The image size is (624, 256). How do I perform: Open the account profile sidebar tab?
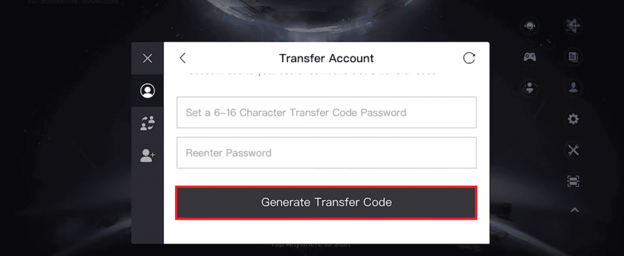(147, 91)
